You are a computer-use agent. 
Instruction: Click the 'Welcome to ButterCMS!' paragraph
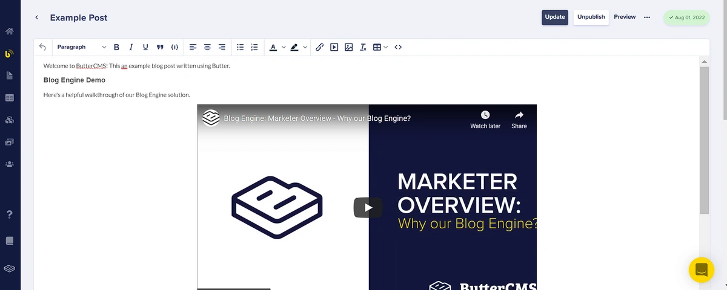137,65
